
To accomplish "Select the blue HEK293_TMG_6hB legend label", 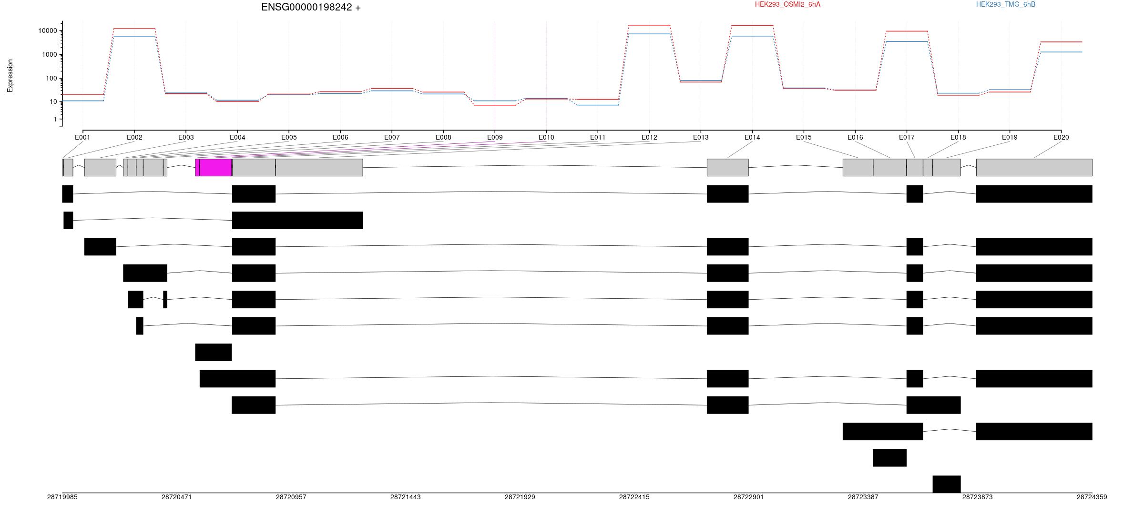I will (1005, 4).
